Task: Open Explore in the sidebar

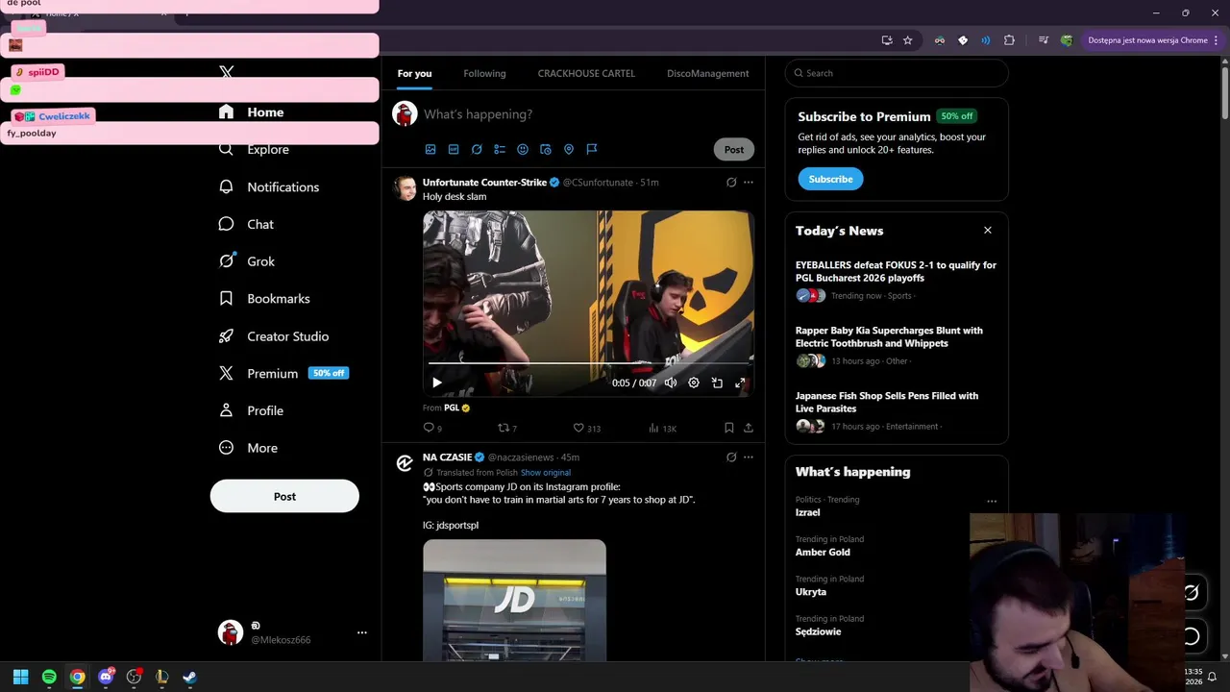Action: (x=254, y=150)
